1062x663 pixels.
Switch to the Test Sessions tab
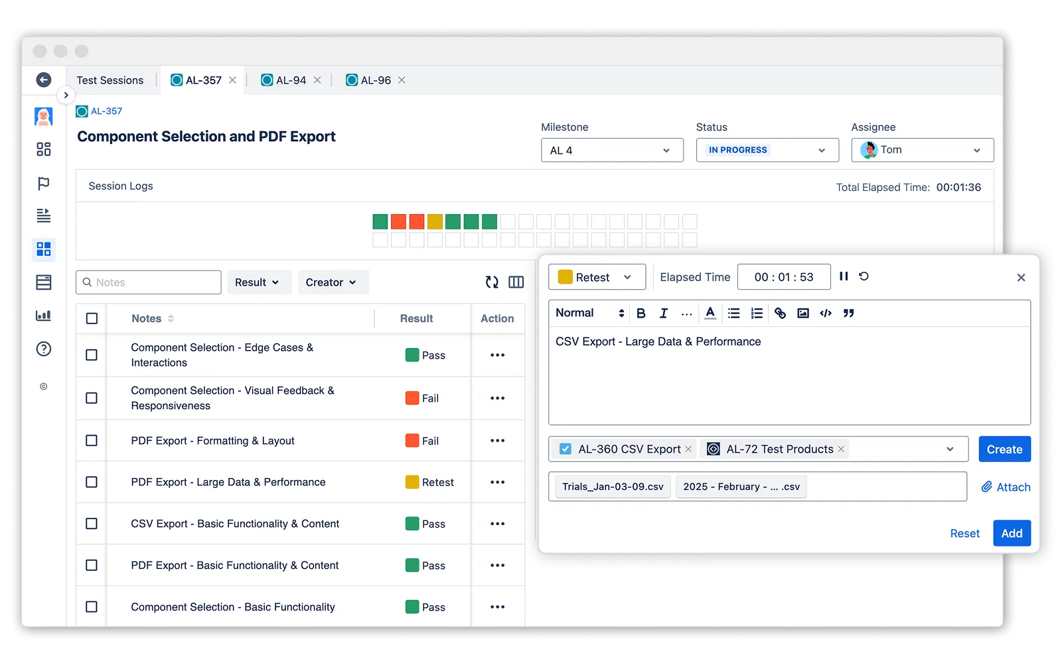(110, 80)
